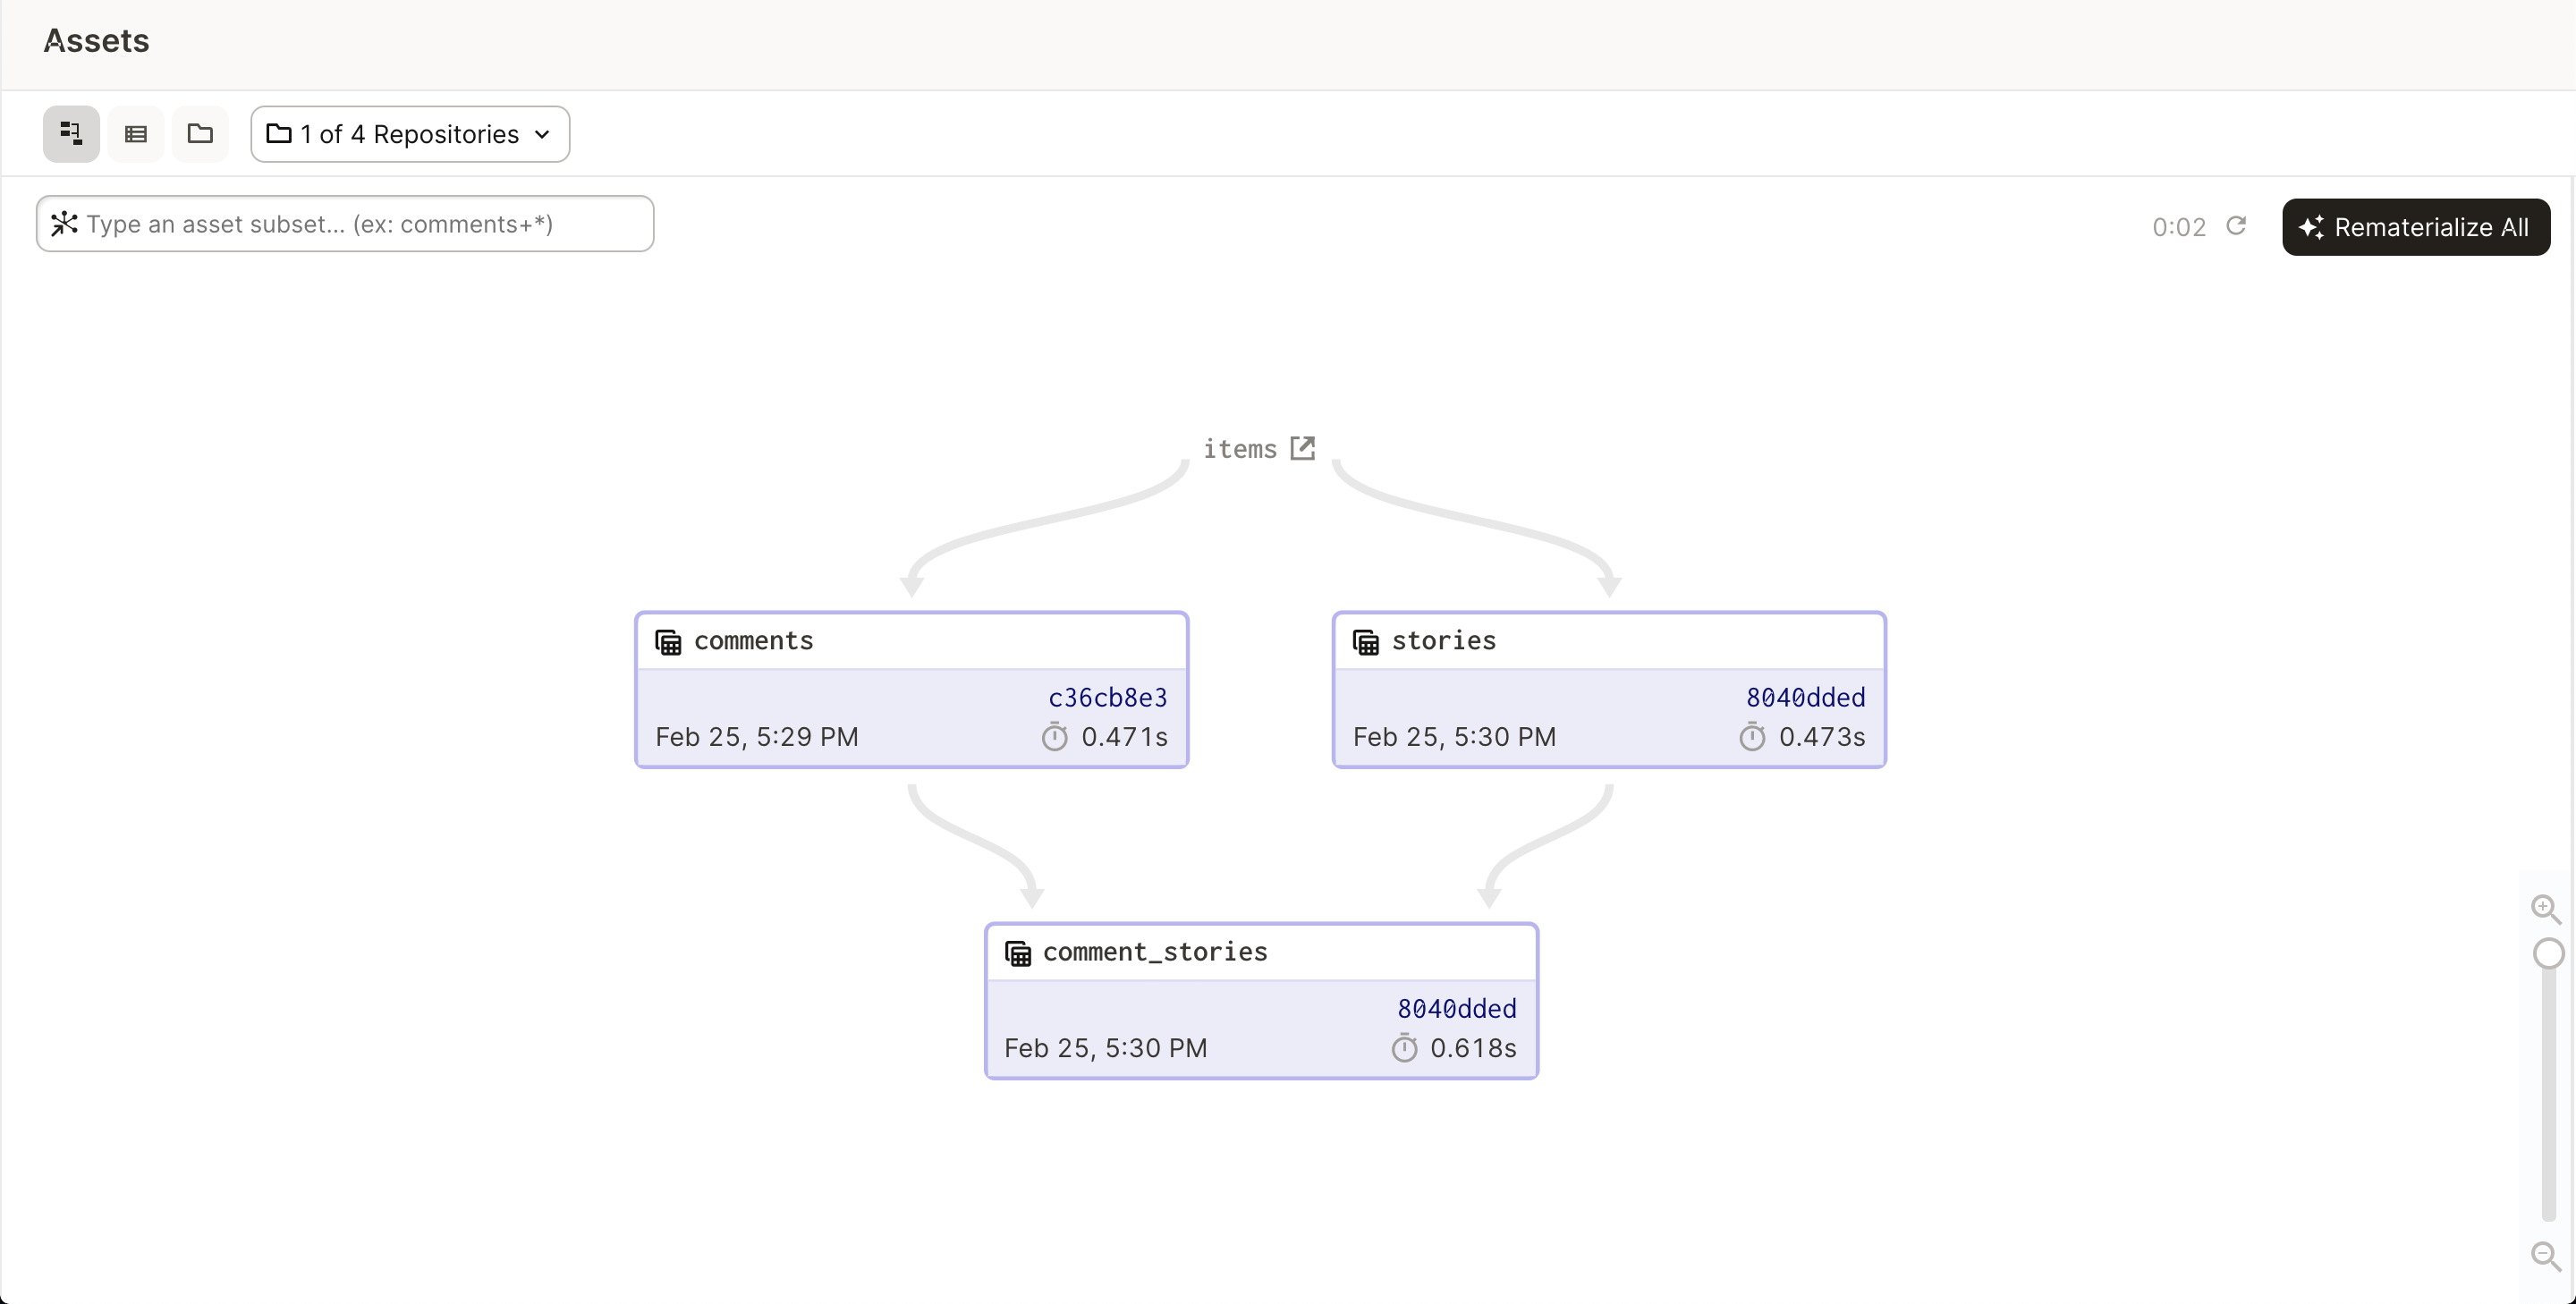Open run 8040dded in stories node
Viewport: 2576px width, 1304px height.
pyautogui.click(x=1806, y=697)
